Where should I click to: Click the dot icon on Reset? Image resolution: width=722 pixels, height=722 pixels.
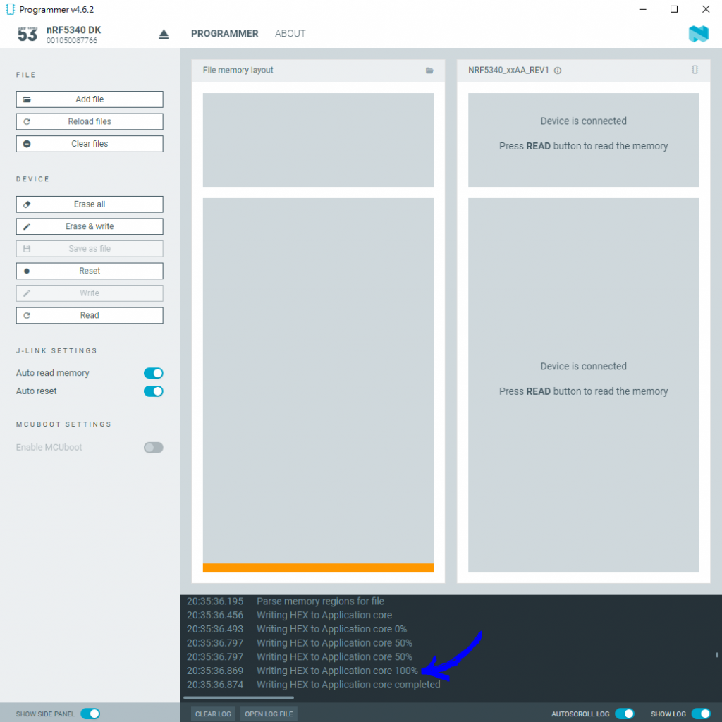point(27,271)
